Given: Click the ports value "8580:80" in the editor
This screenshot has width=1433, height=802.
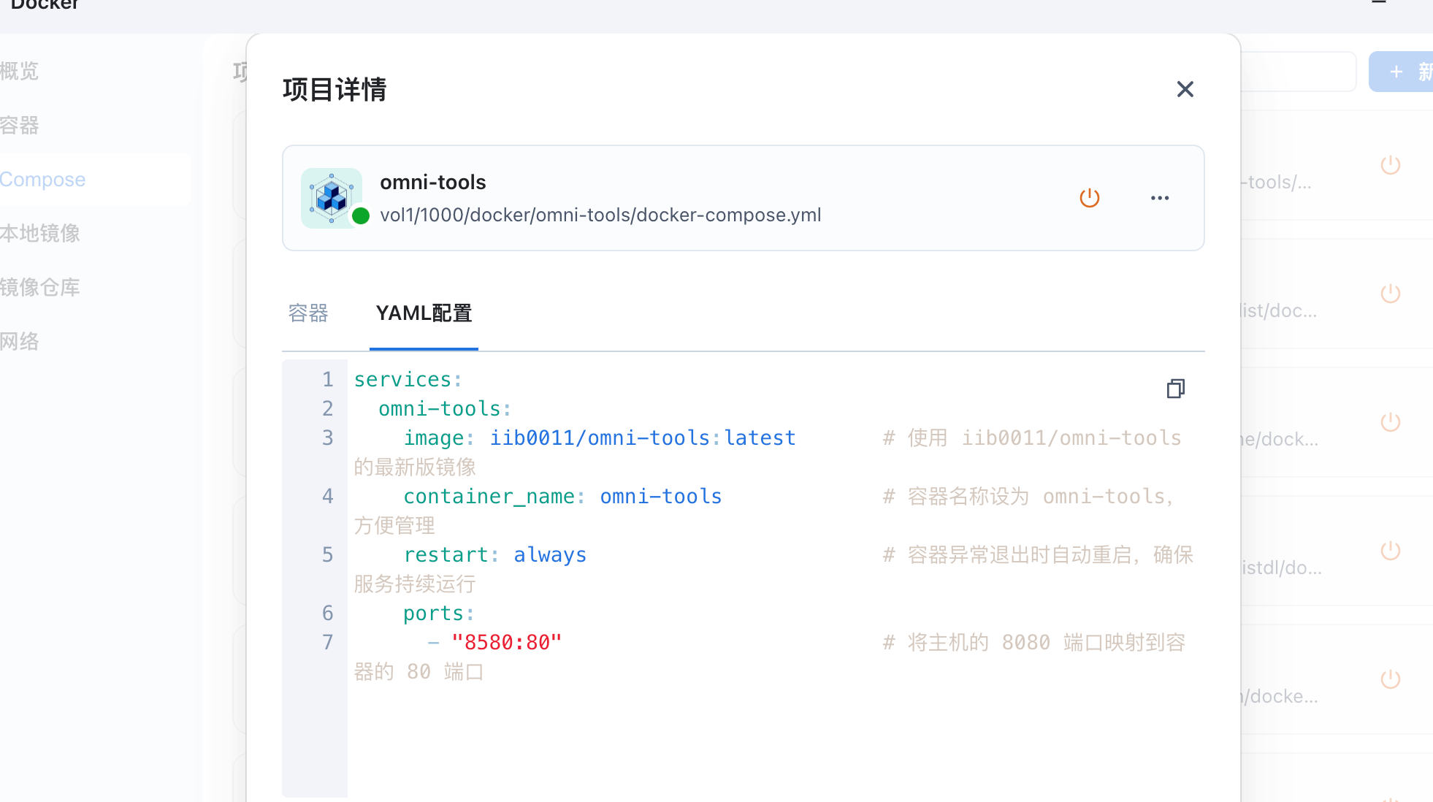Looking at the screenshot, I should click(506, 643).
